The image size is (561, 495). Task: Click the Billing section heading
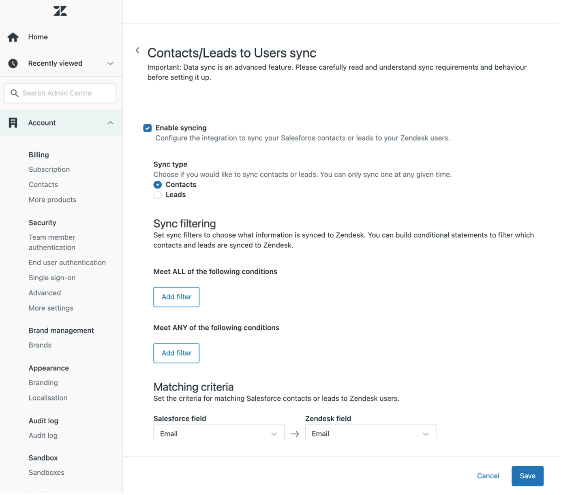coord(39,155)
